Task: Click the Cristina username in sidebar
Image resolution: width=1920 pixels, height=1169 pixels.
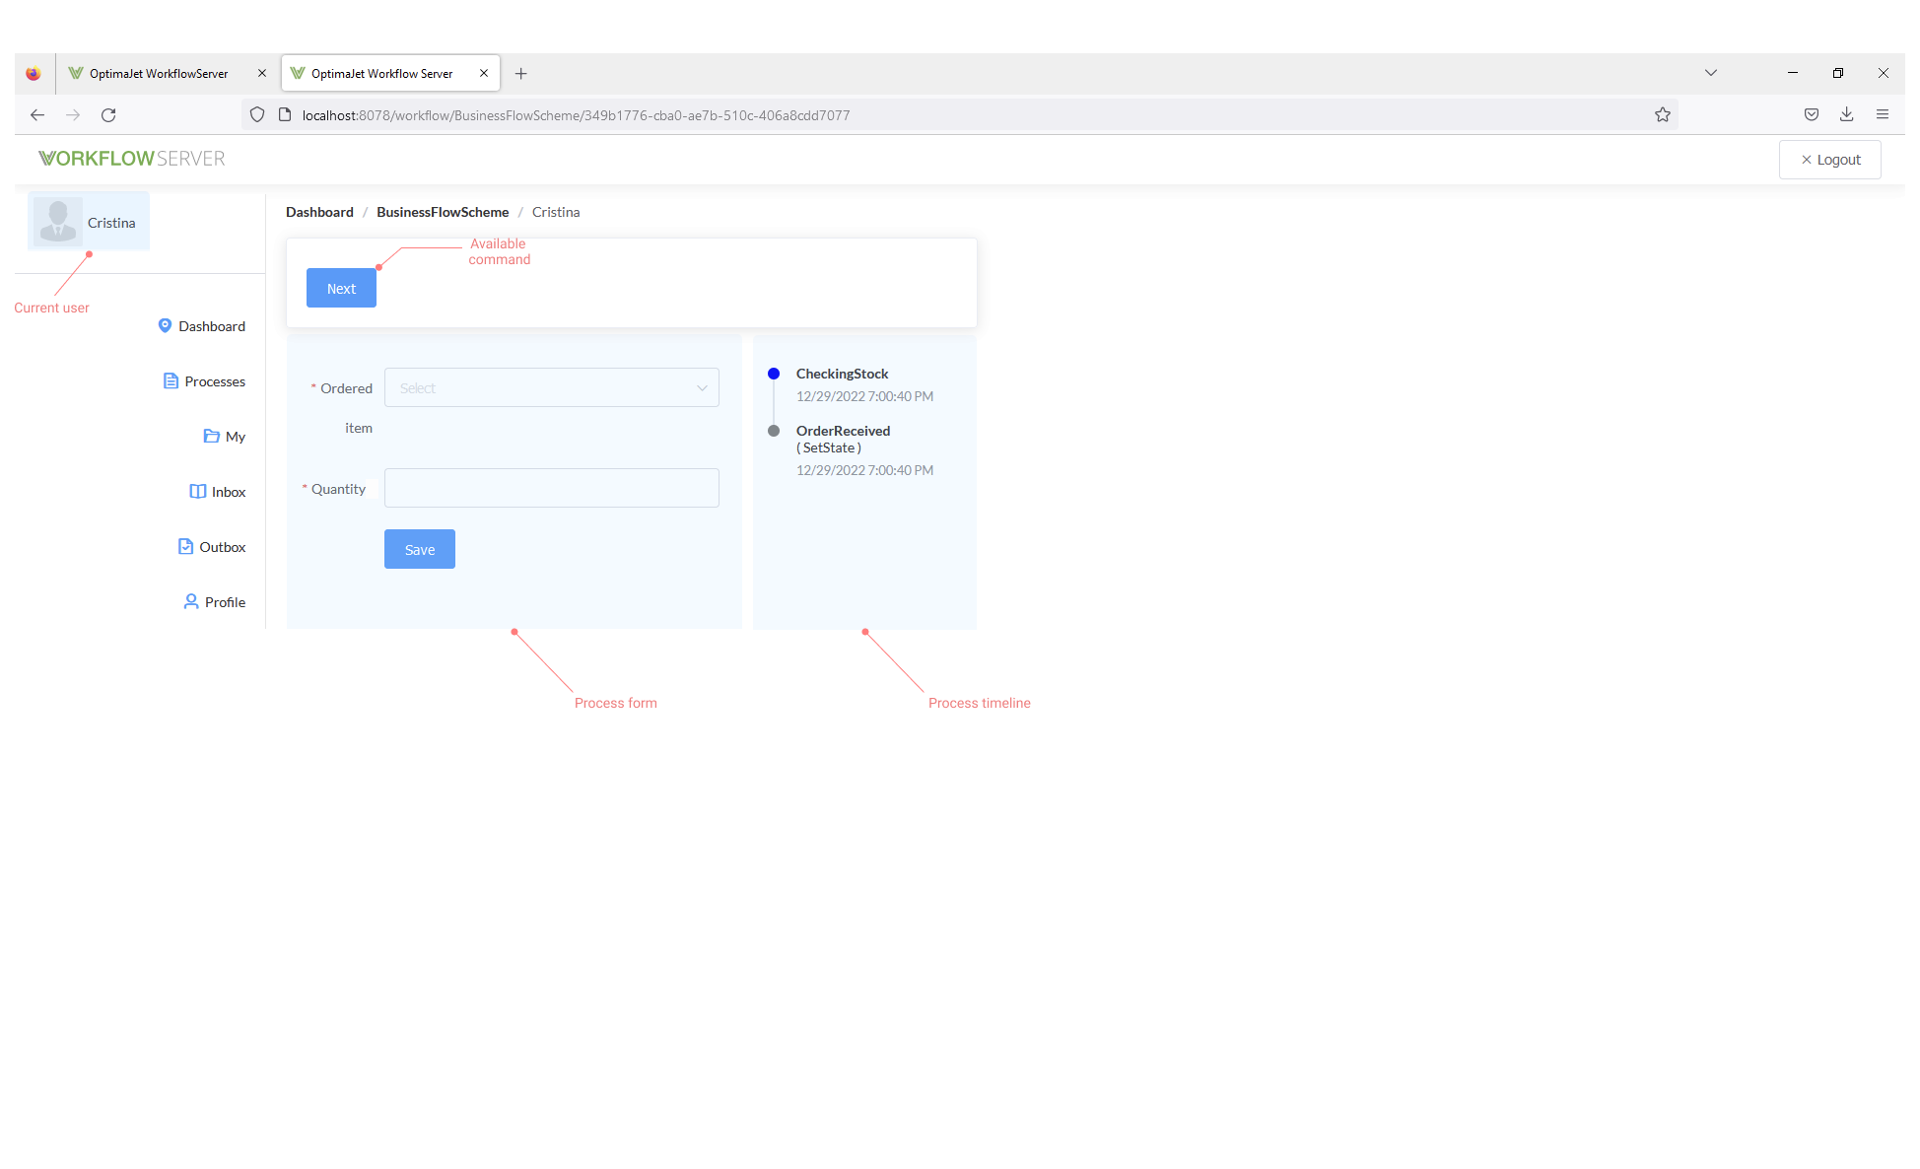Action: click(x=111, y=223)
